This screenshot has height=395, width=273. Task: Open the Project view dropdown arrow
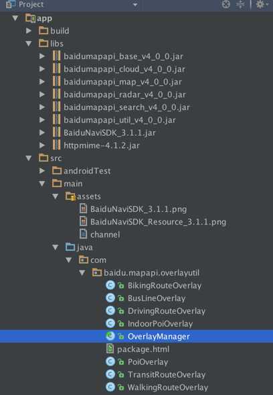coord(135,5)
